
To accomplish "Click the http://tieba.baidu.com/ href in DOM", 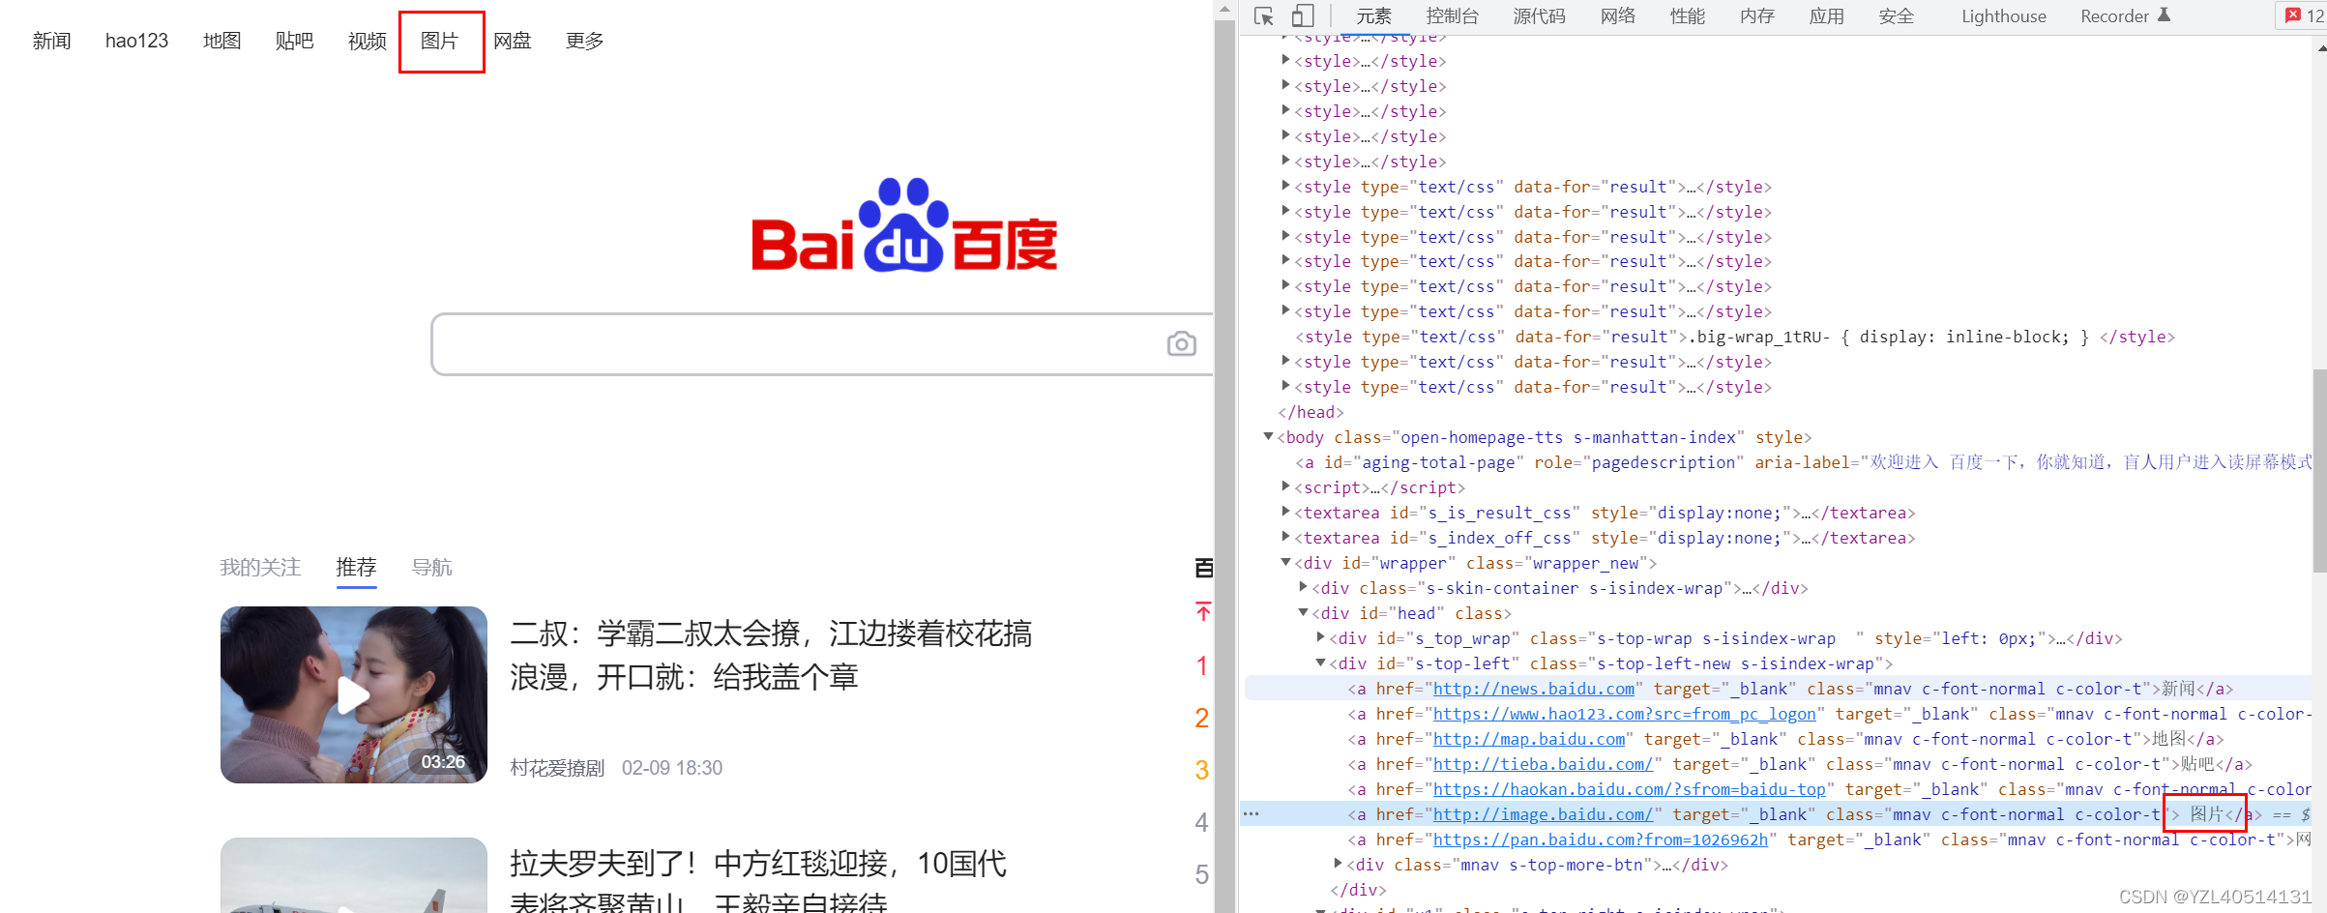I will (1543, 764).
